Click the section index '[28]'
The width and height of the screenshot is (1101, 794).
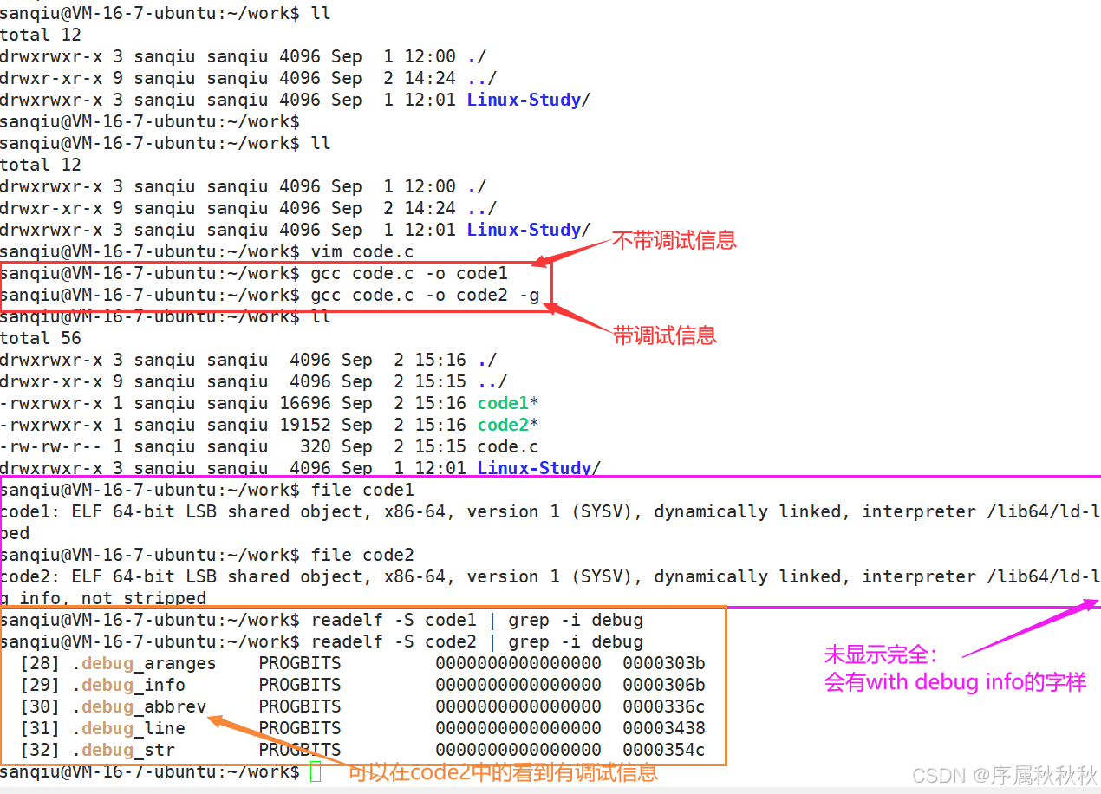(41, 663)
